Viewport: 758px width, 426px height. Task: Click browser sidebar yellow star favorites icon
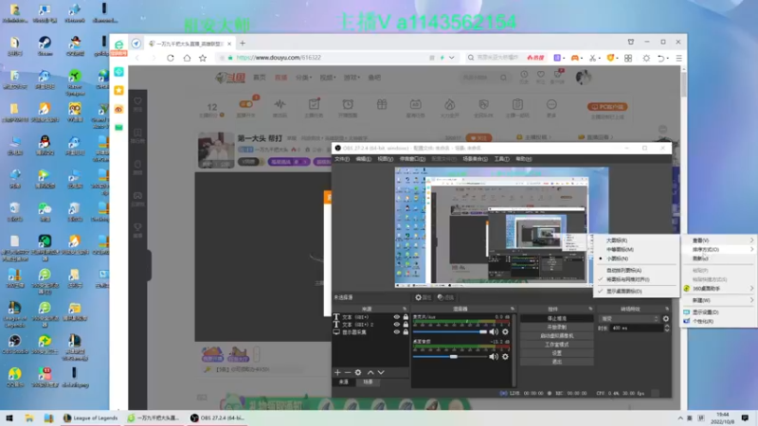(x=119, y=90)
